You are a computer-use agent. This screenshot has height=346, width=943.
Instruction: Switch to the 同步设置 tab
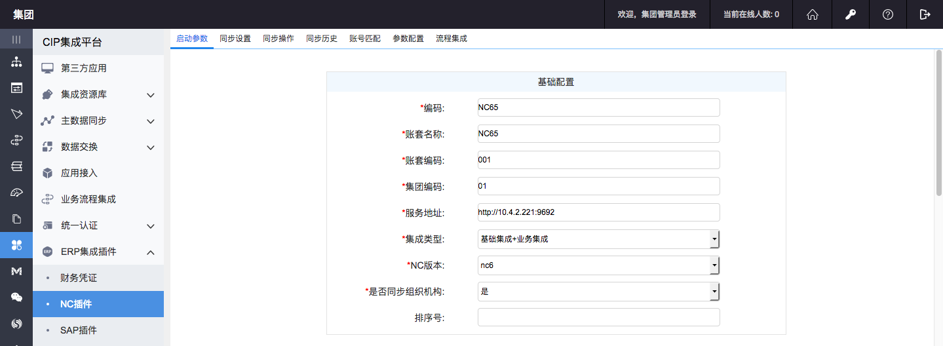235,39
